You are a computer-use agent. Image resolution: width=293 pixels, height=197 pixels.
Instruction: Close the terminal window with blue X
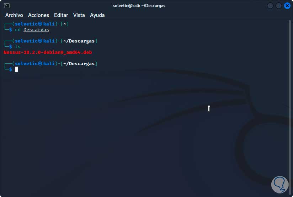pyautogui.click(x=287, y=6)
